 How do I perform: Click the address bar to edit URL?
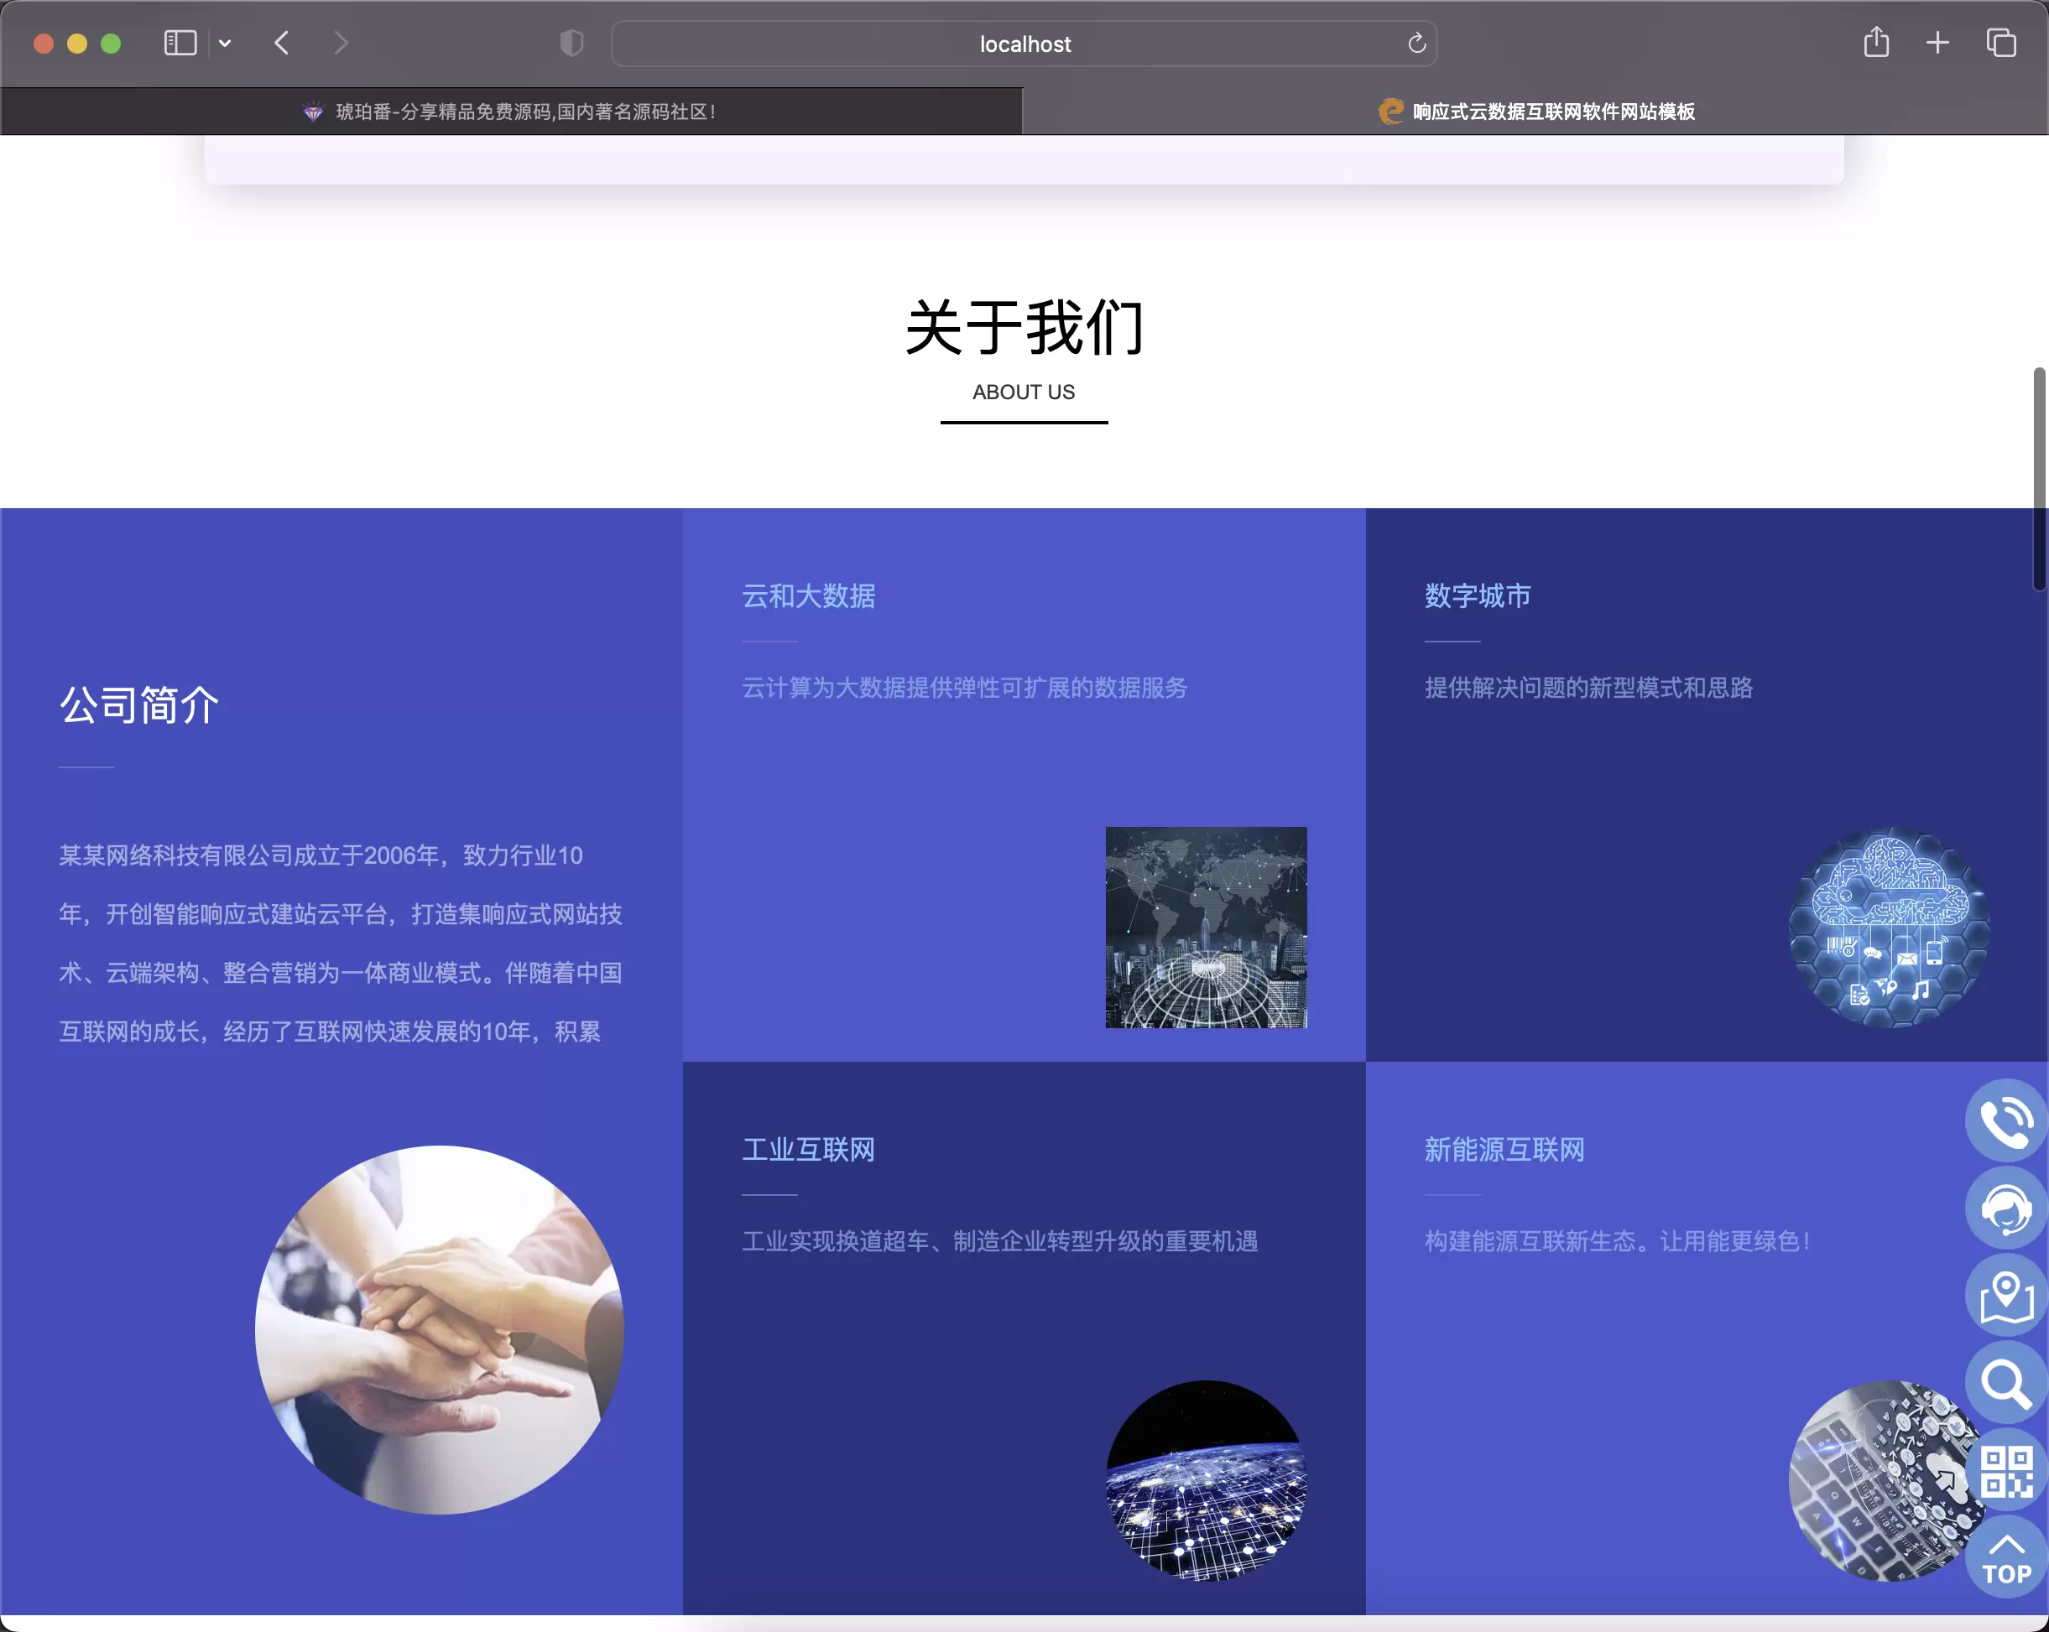coord(1023,44)
